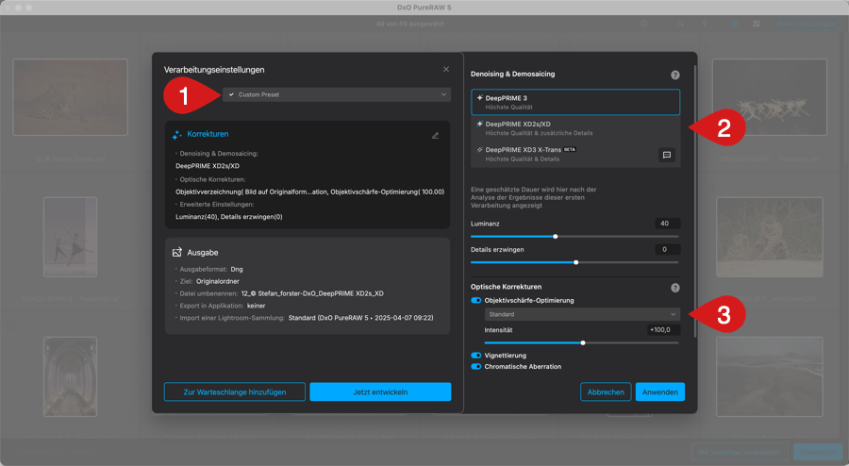This screenshot has width=849, height=466.
Task: Toggle Objektivschärfe-Optimierung switch
Action: pyautogui.click(x=476, y=300)
